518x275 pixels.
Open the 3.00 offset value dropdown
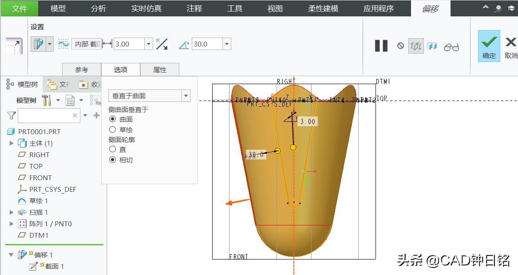tap(149, 44)
